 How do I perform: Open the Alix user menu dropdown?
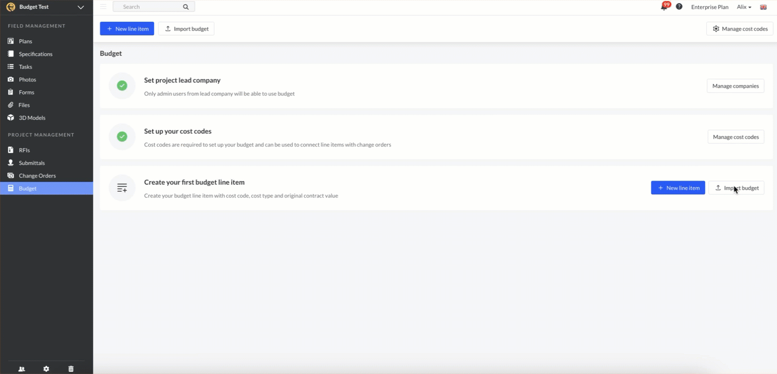click(x=744, y=7)
